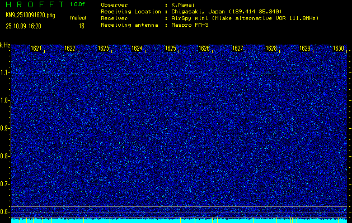The height and width of the screenshot is (223, 352).
Task: Click the version number 1.00f
Action: tap(78, 4)
